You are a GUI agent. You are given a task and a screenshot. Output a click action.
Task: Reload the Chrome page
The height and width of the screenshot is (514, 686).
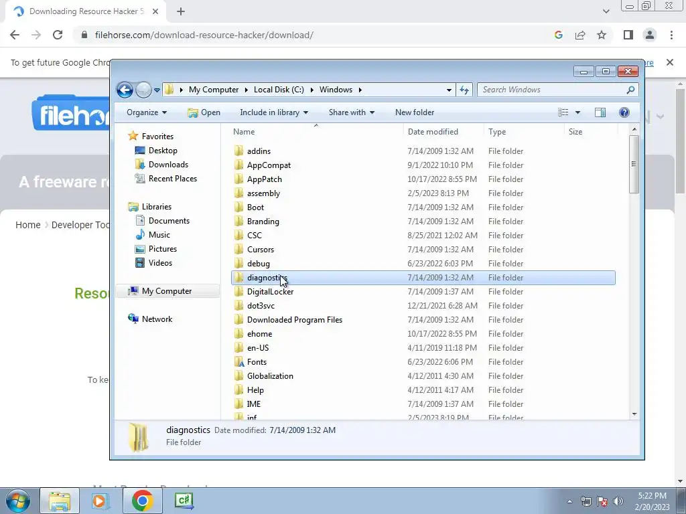(58, 35)
